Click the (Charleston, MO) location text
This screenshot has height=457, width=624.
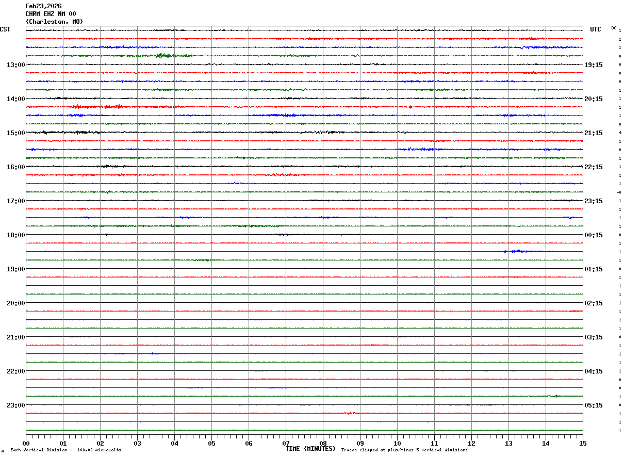tap(54, 22)
